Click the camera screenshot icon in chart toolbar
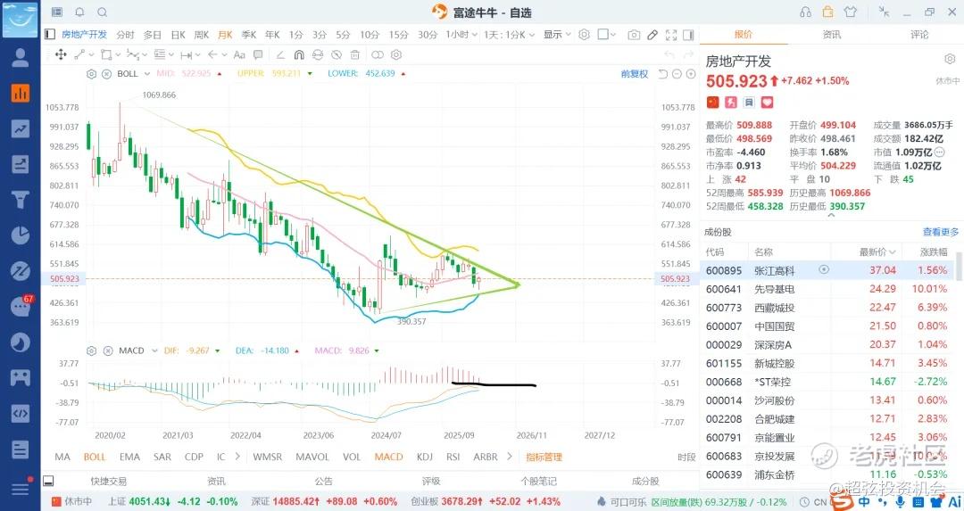 click(x=634, y=35)
